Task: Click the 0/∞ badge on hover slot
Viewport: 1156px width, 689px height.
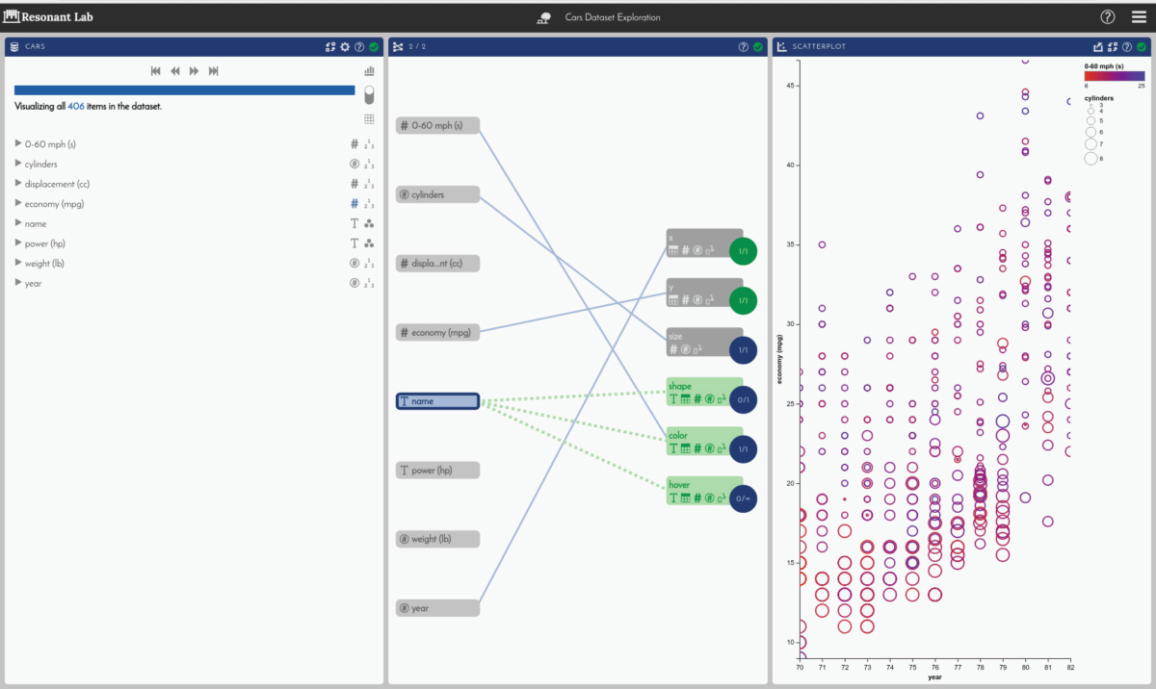Action: tap(743, 498)
